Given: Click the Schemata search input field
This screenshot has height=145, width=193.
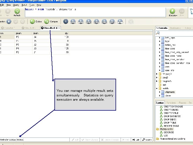Looking at the screenshot, I should coord(177,33).
